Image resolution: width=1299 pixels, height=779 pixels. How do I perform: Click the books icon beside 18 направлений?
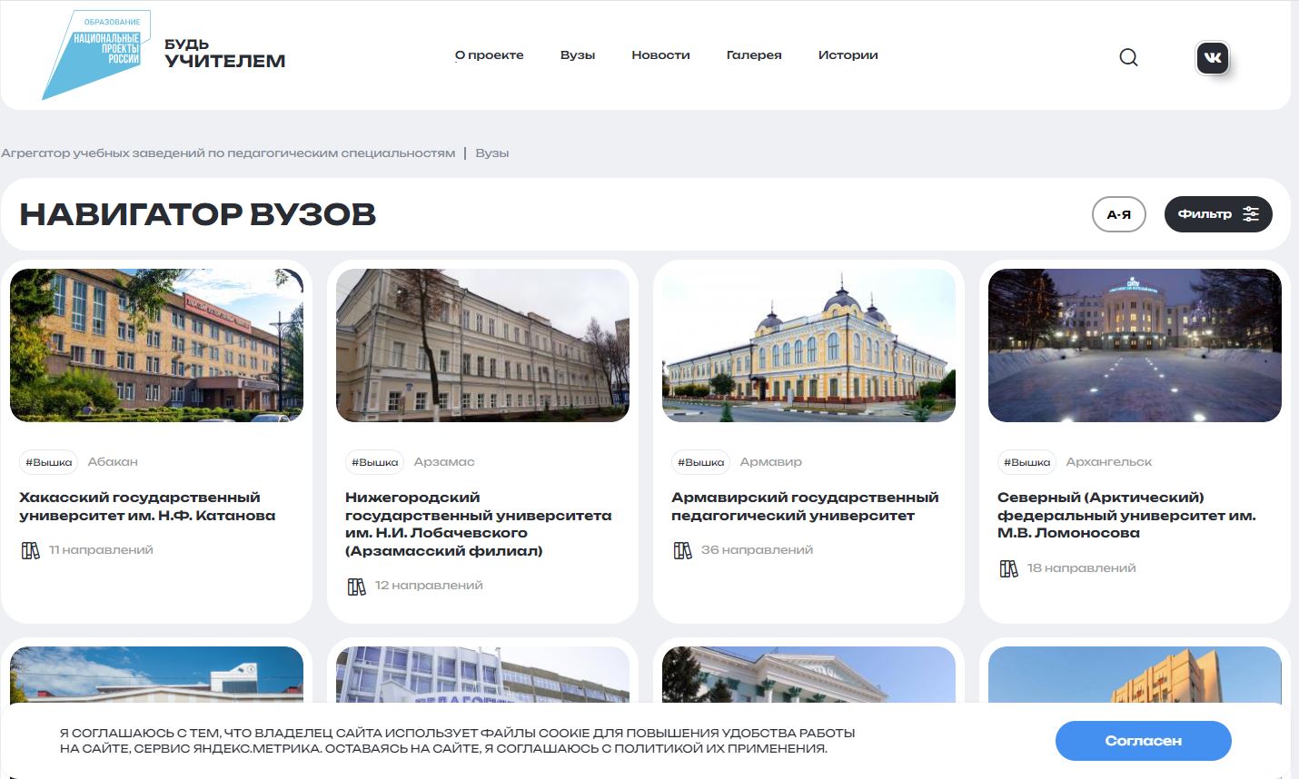click(1009, 568)
